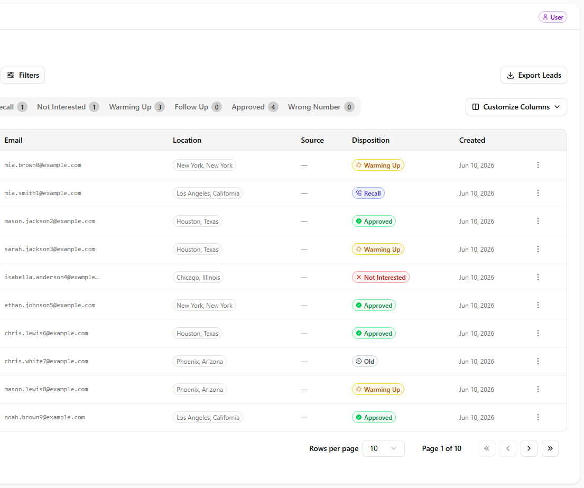Open row actions for ethan.johnson5@example.com
This screenshot has width=584, height=488.
[538, 305]
